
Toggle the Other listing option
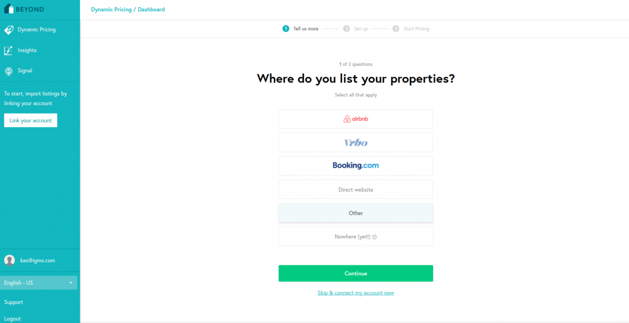tap(356, 213)
